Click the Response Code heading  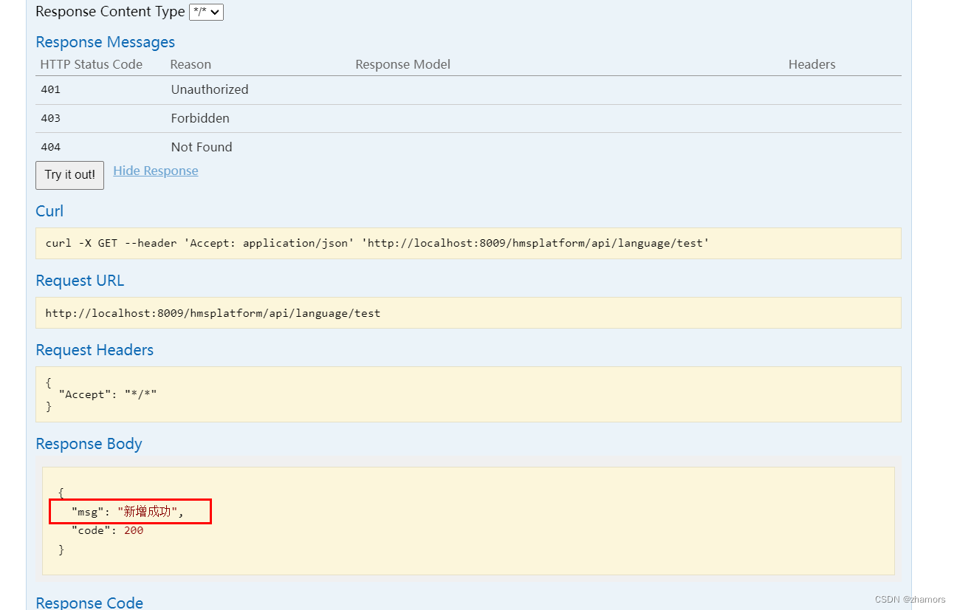tap(89, 603)
